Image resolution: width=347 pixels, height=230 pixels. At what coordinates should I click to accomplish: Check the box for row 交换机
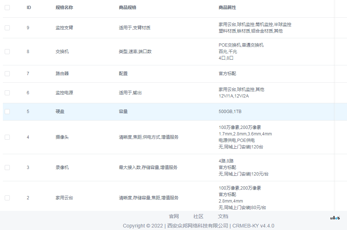(x=7, y=52)
